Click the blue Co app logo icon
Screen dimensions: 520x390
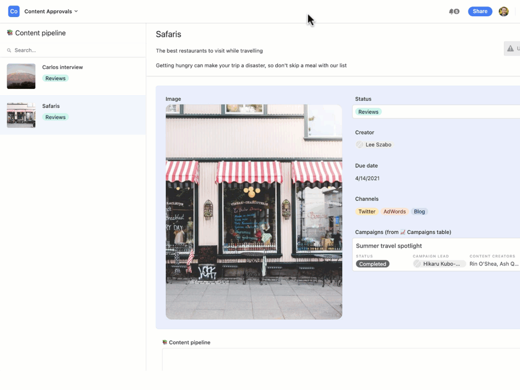[x=14, y=11]
